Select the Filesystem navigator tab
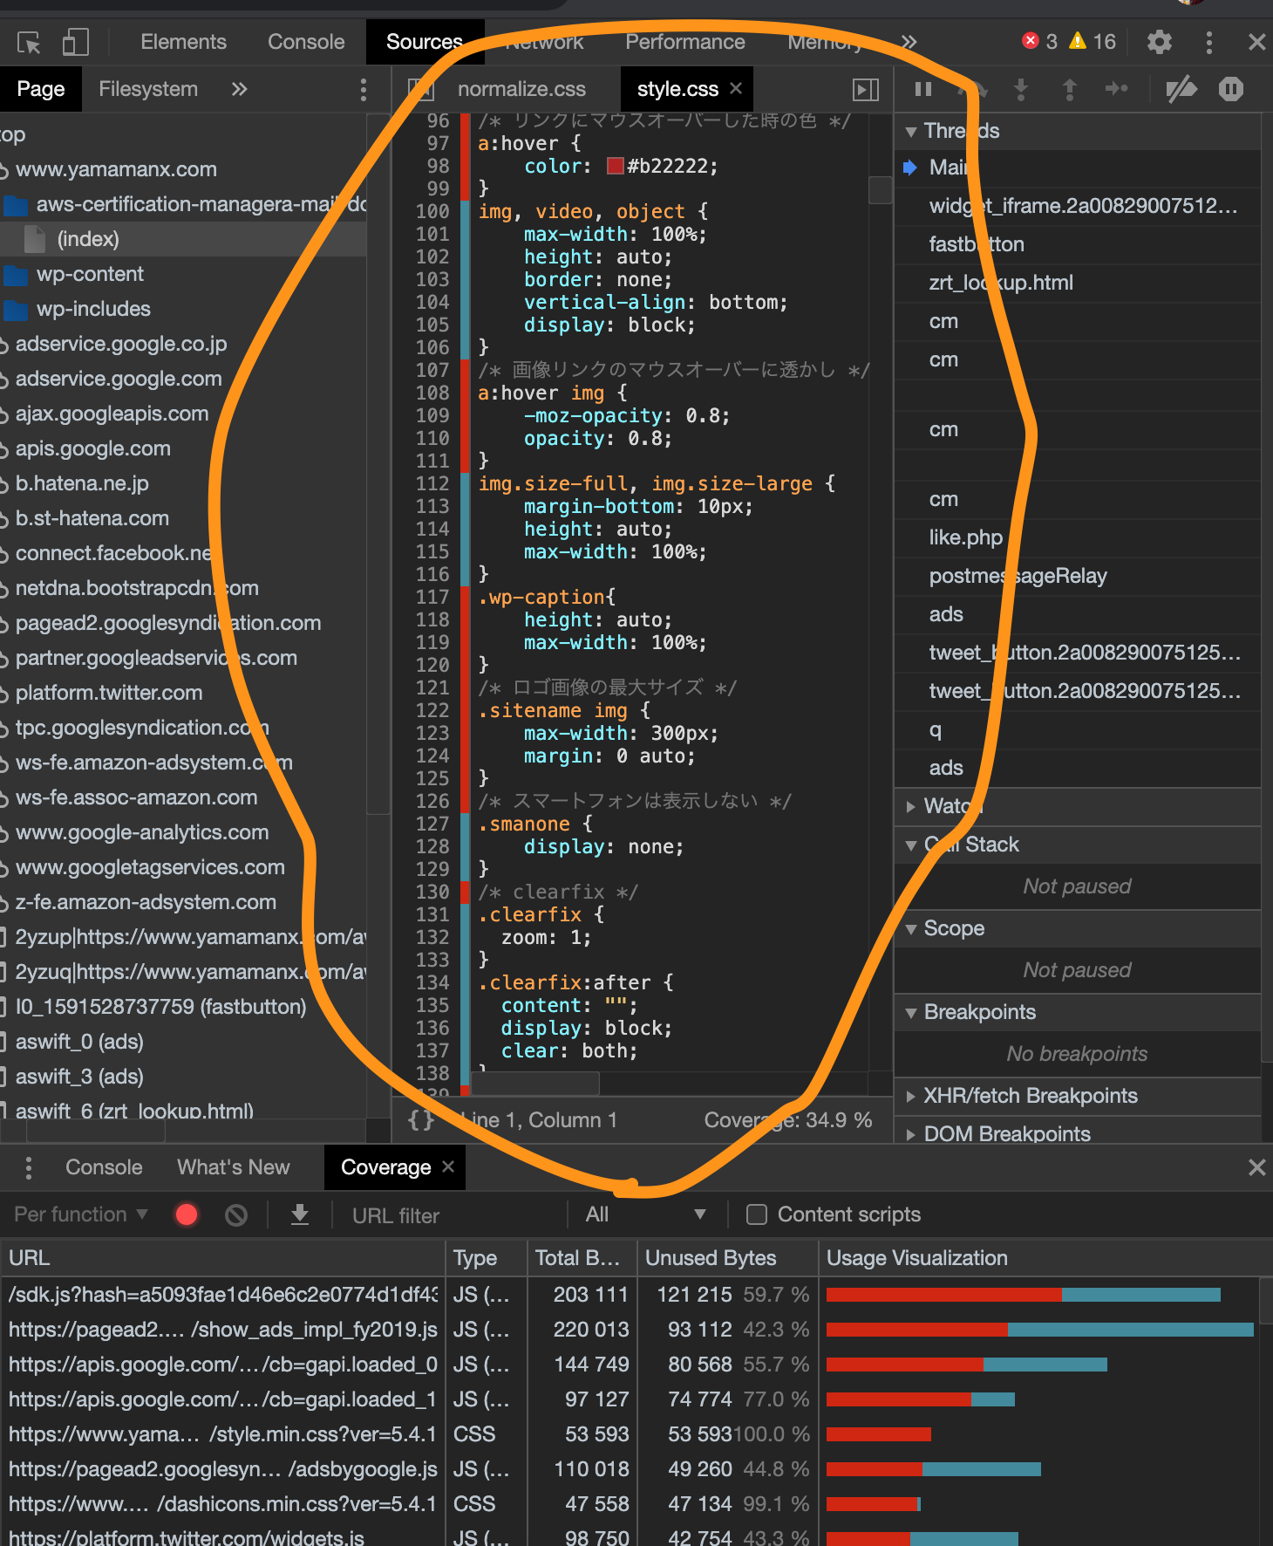Image resolution: width=1273 pixels, height=1546 pixels. (x=148, y=89)
